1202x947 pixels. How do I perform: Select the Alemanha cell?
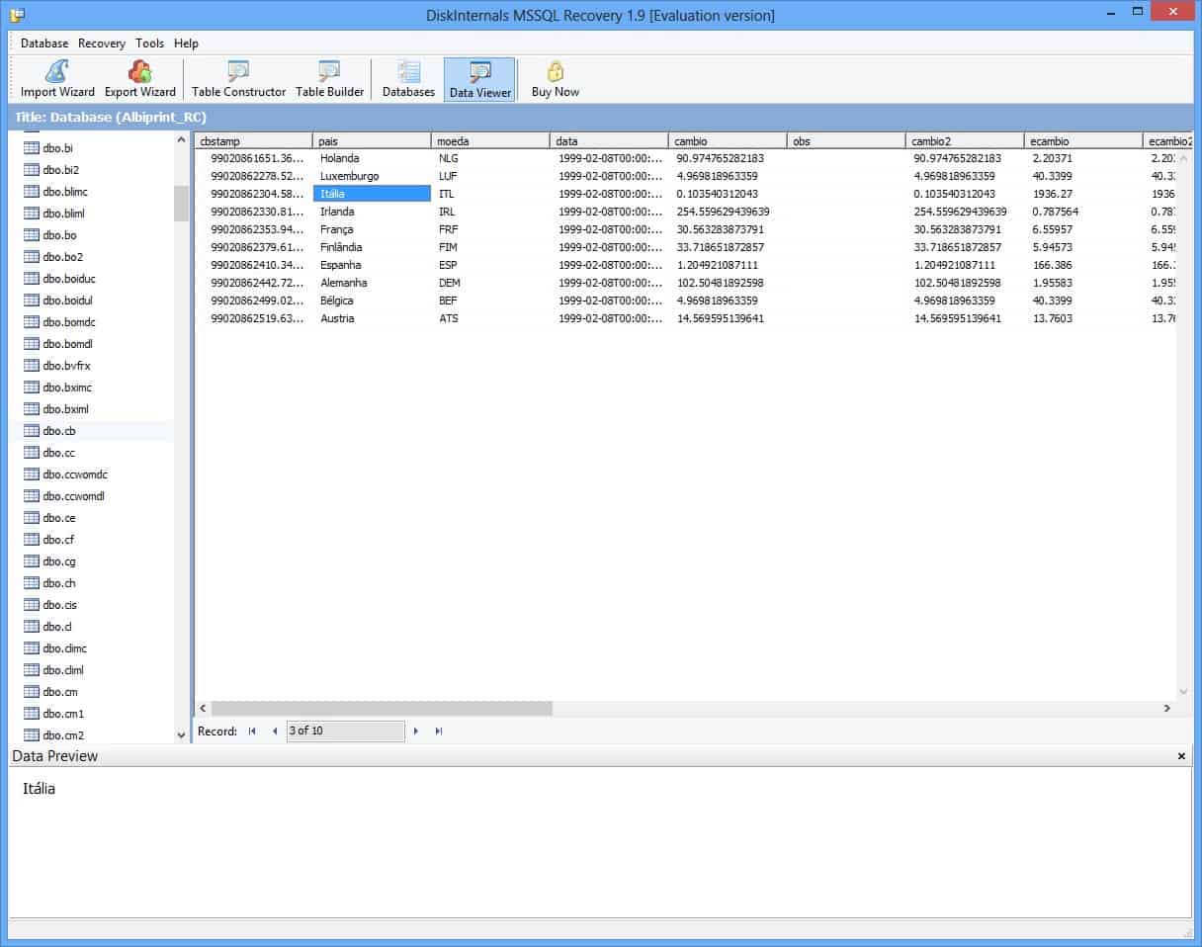(372, 283)
